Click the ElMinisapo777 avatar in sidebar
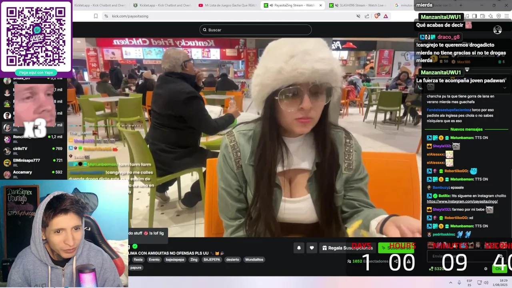The image size is (512, 288). (7, 163)
